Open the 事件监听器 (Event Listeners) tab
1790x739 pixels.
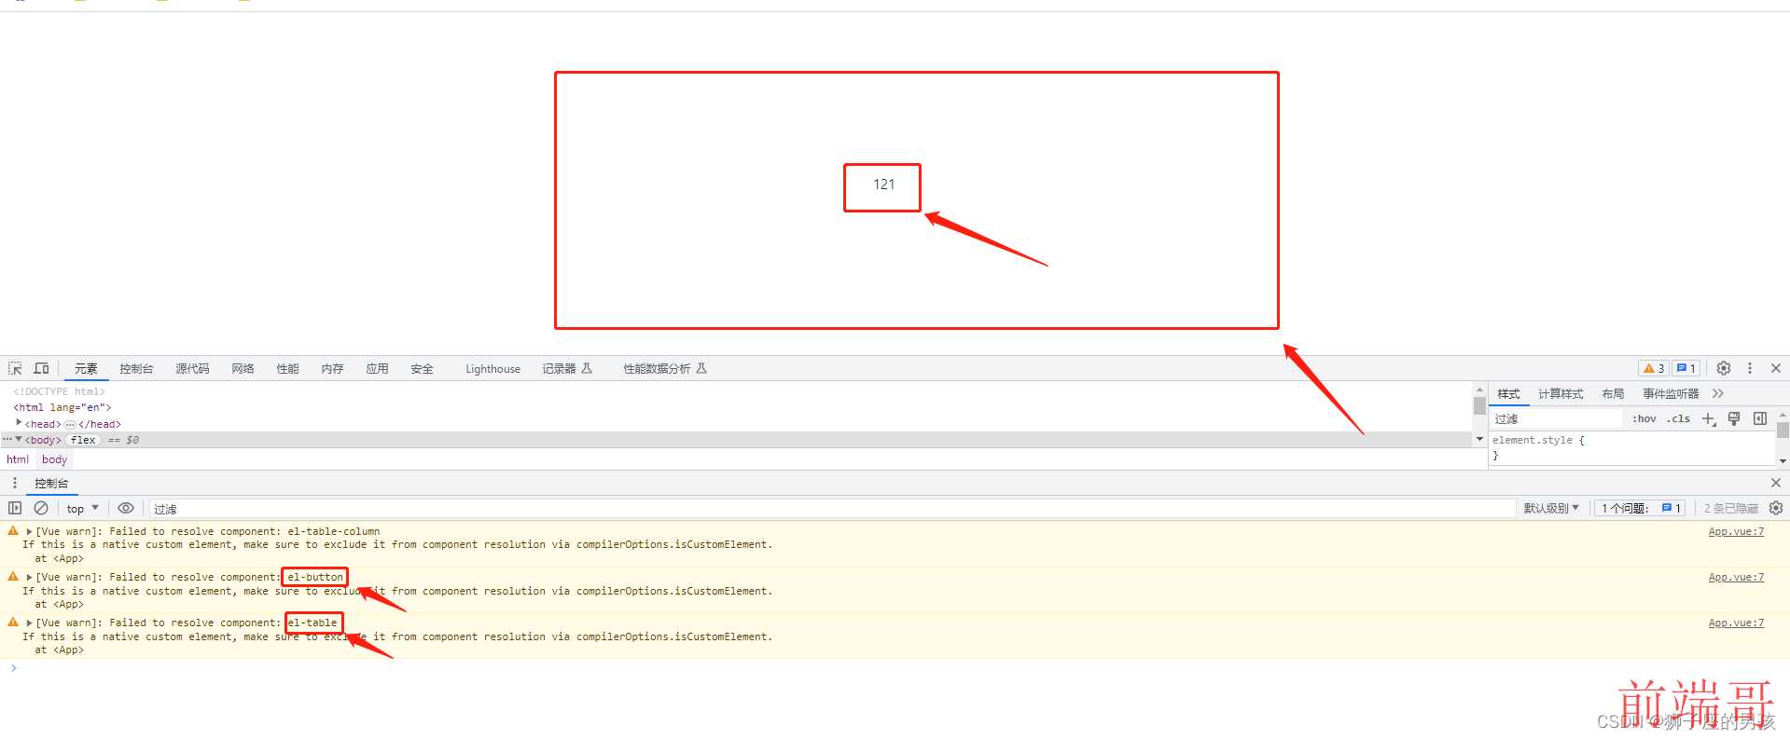pos(1671,394)
